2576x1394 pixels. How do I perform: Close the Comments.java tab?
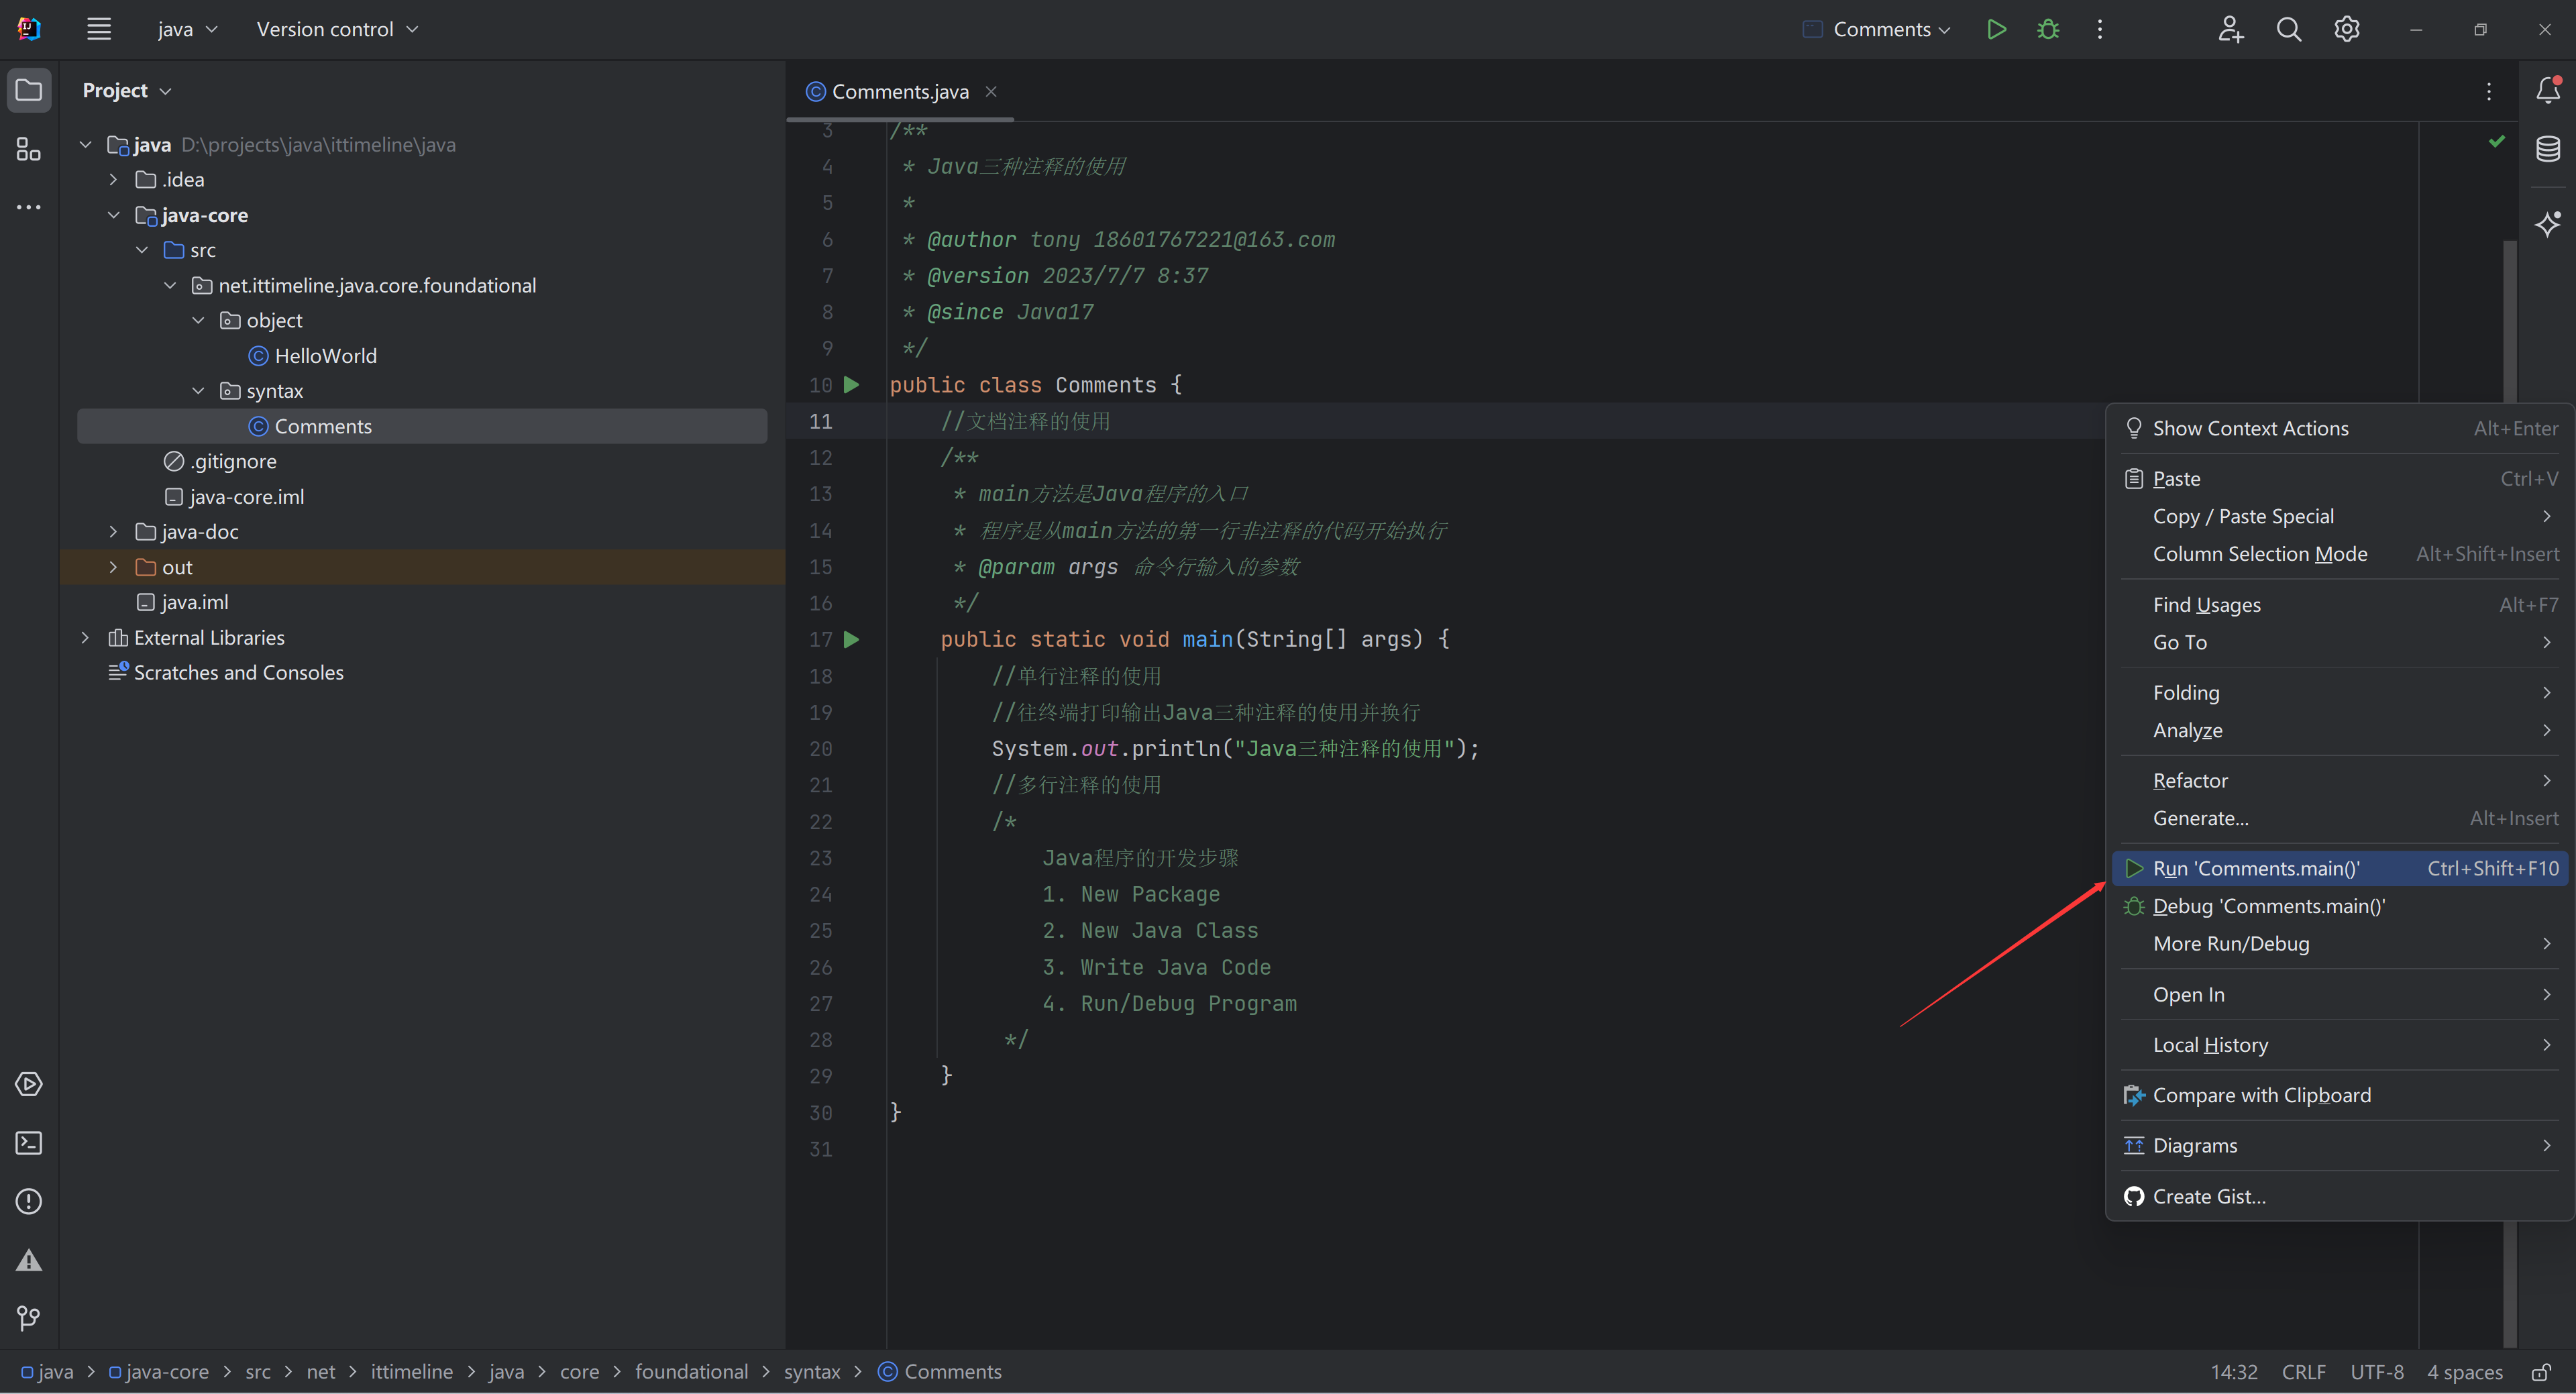[x=991, y=91]
